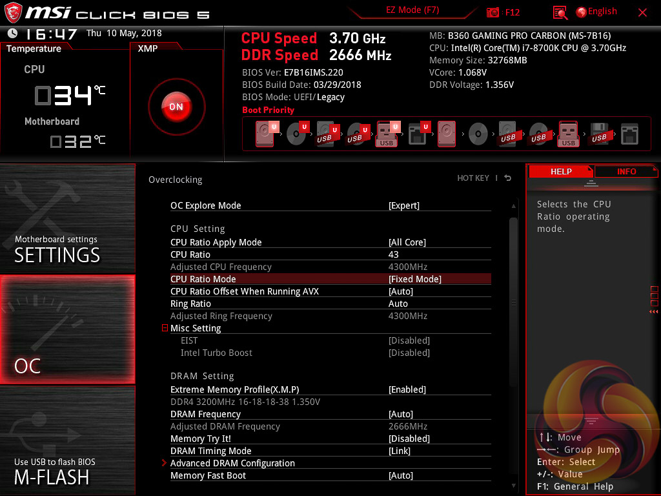Select the UEFI CD/DVD boot device icon

click(x=298, y=134)
